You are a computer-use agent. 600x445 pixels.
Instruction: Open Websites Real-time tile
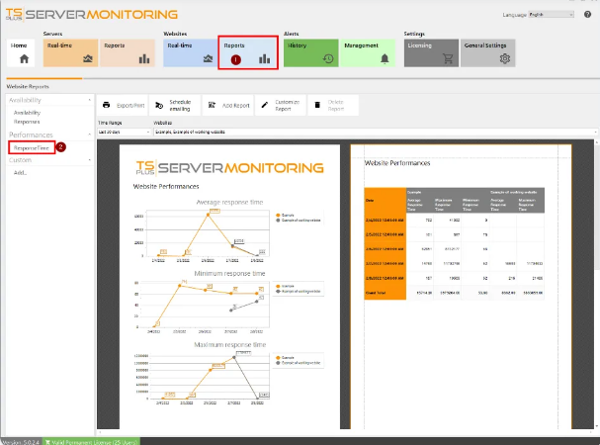[190, 52]
